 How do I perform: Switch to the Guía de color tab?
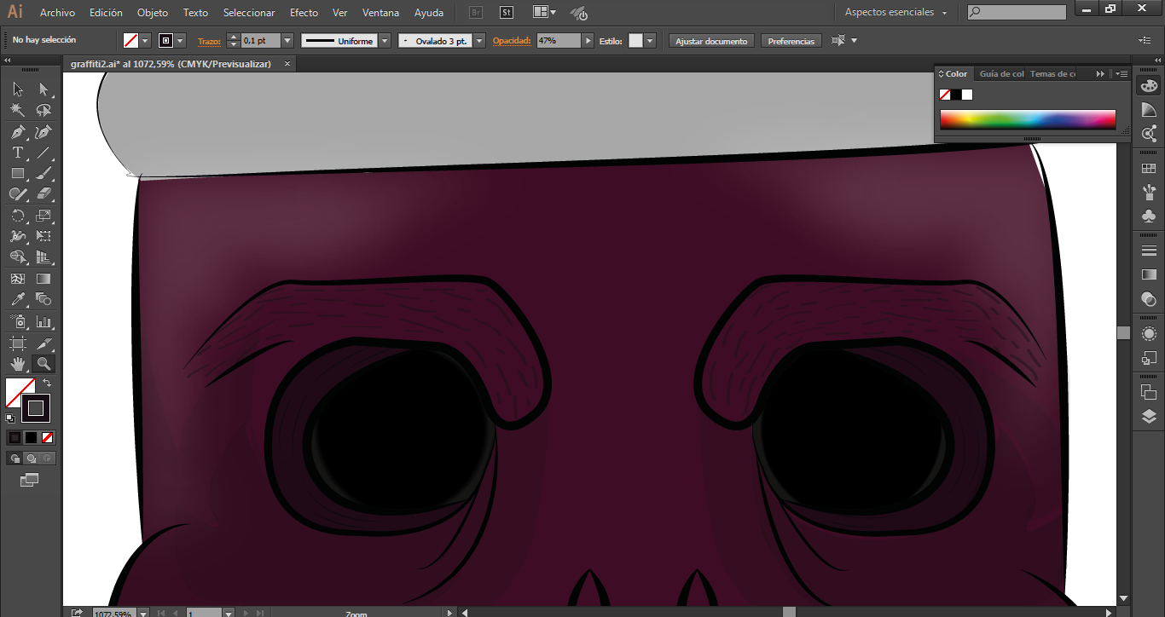[x=1001, y=74]
